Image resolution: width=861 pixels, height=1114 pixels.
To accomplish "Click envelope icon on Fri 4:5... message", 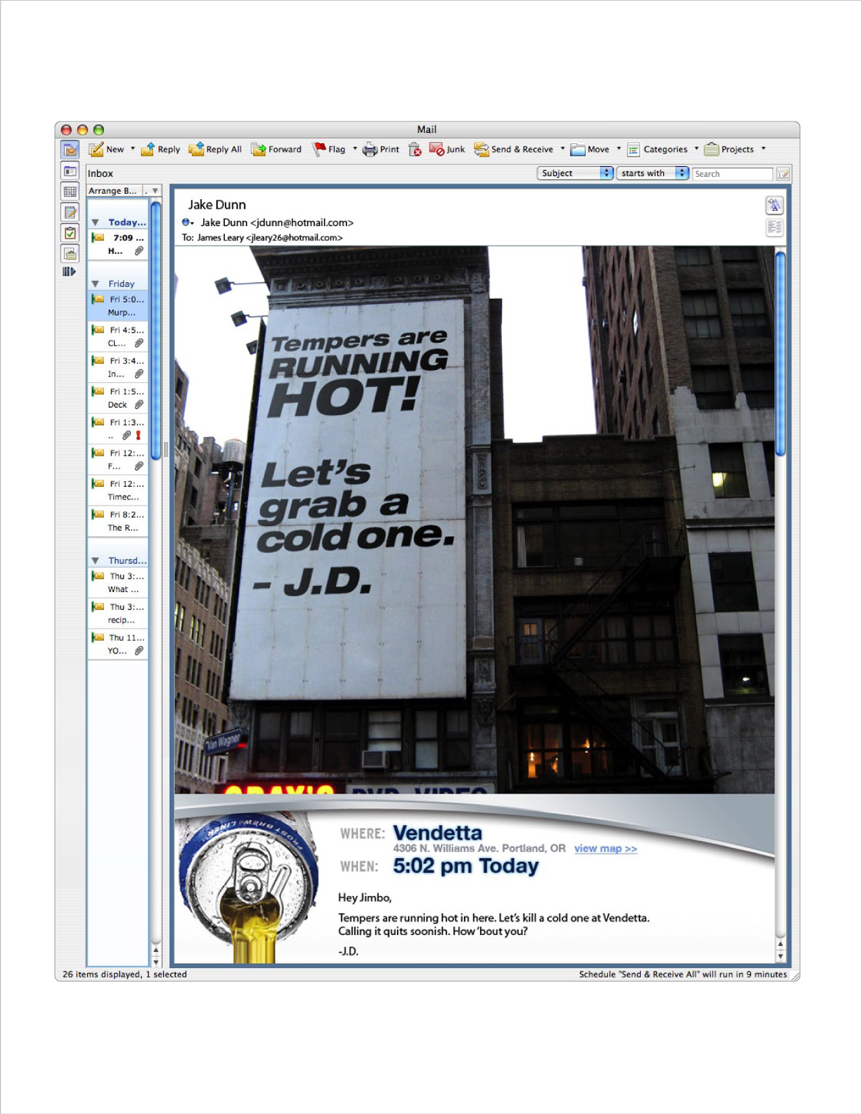I will point(98,329).
